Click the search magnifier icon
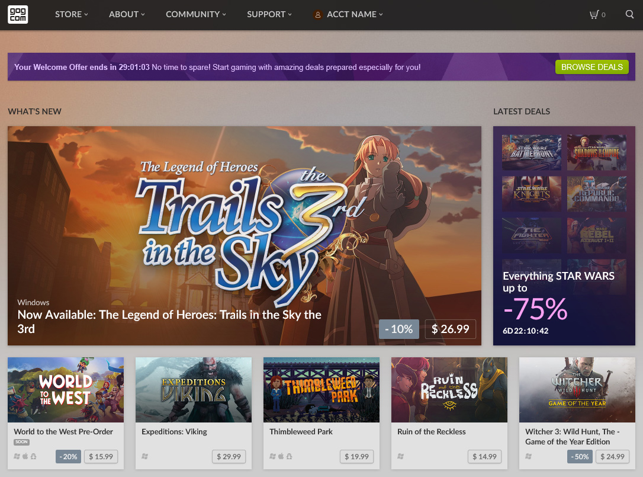Viewport: 643px width, 477px height. pyautogui.click(x=629, y=14)
